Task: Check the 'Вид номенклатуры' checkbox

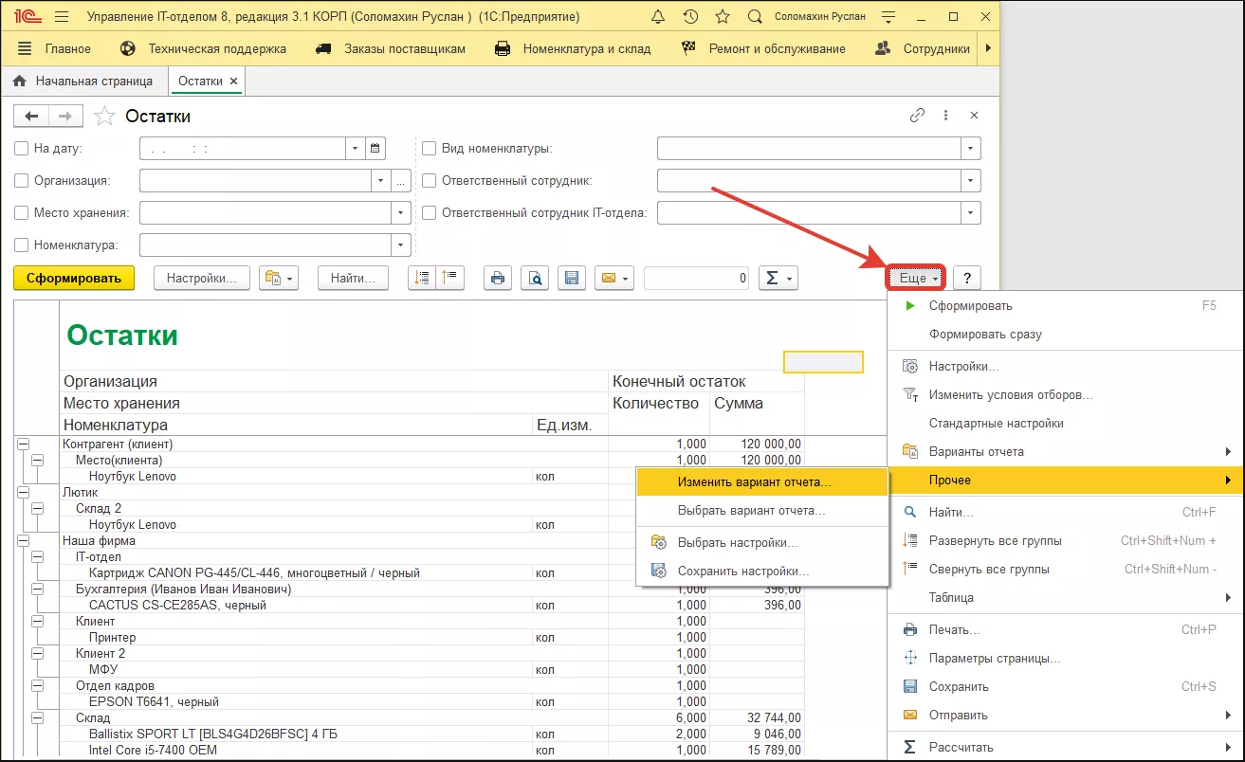Action: click(x=429, y=149)
